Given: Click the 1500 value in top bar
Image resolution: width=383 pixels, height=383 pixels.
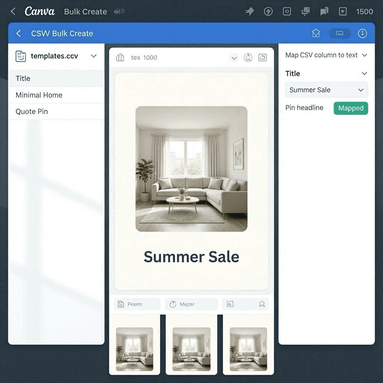Looking at the screenshot, I should [364, 12].
